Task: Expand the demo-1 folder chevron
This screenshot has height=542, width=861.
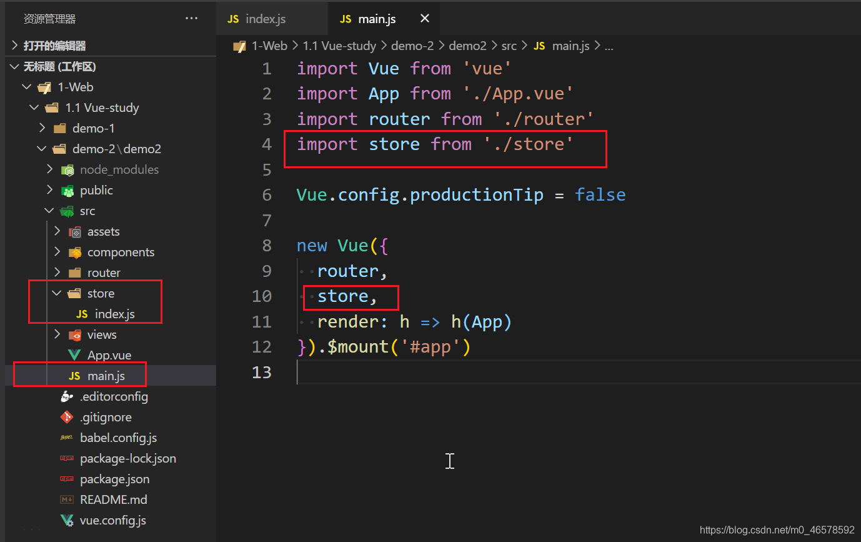Action: [42, 128]
